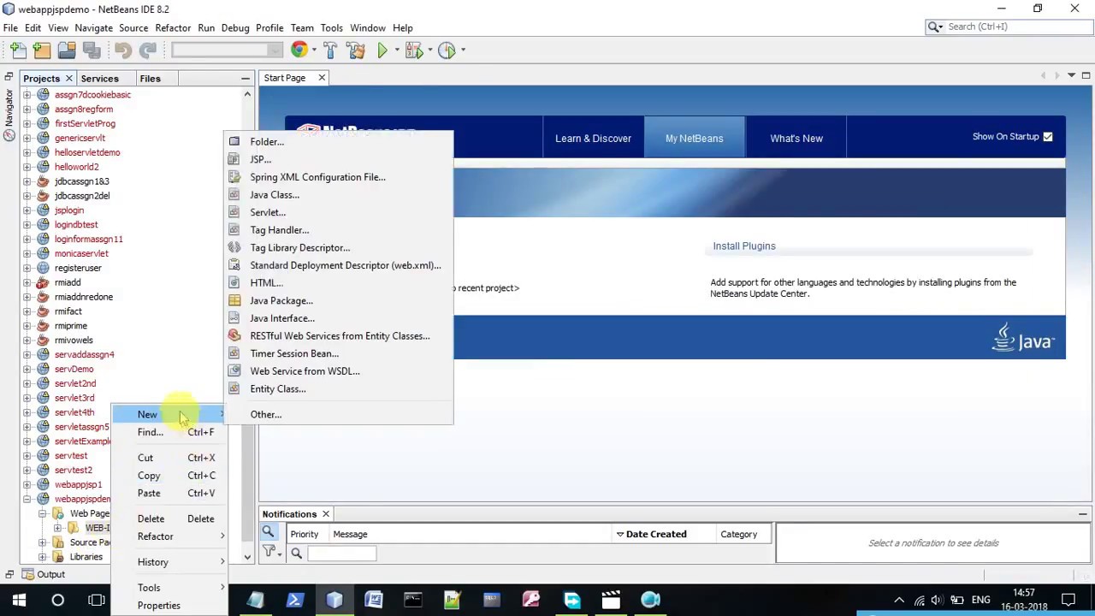Close the Start Page tab
This screenshot has width=1095, height=616.
[x=322, y=78]
